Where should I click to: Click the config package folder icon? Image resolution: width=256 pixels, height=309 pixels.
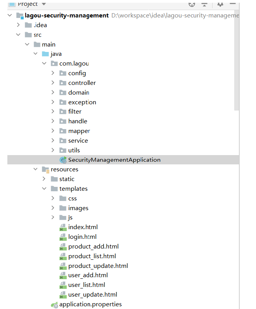(x=63, y=73)
